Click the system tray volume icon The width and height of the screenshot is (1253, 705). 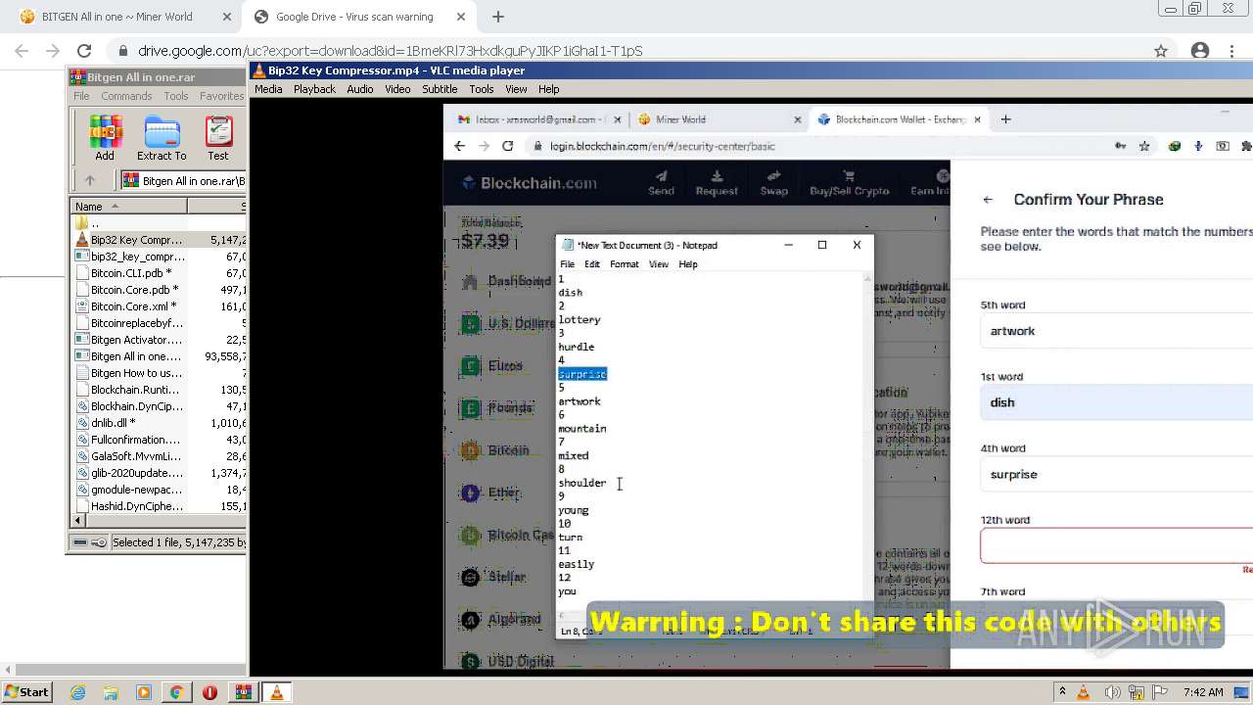tap(1110, 692)
